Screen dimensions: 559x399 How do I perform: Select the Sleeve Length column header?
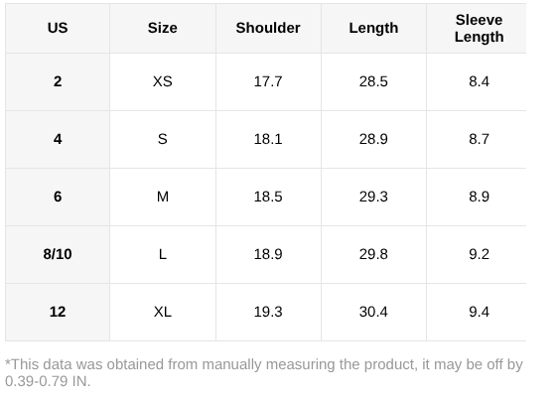coord(479,28)
